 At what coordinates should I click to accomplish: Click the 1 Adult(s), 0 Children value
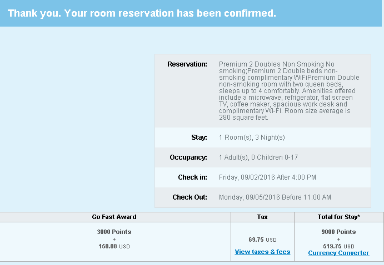[x=258, y=157]
